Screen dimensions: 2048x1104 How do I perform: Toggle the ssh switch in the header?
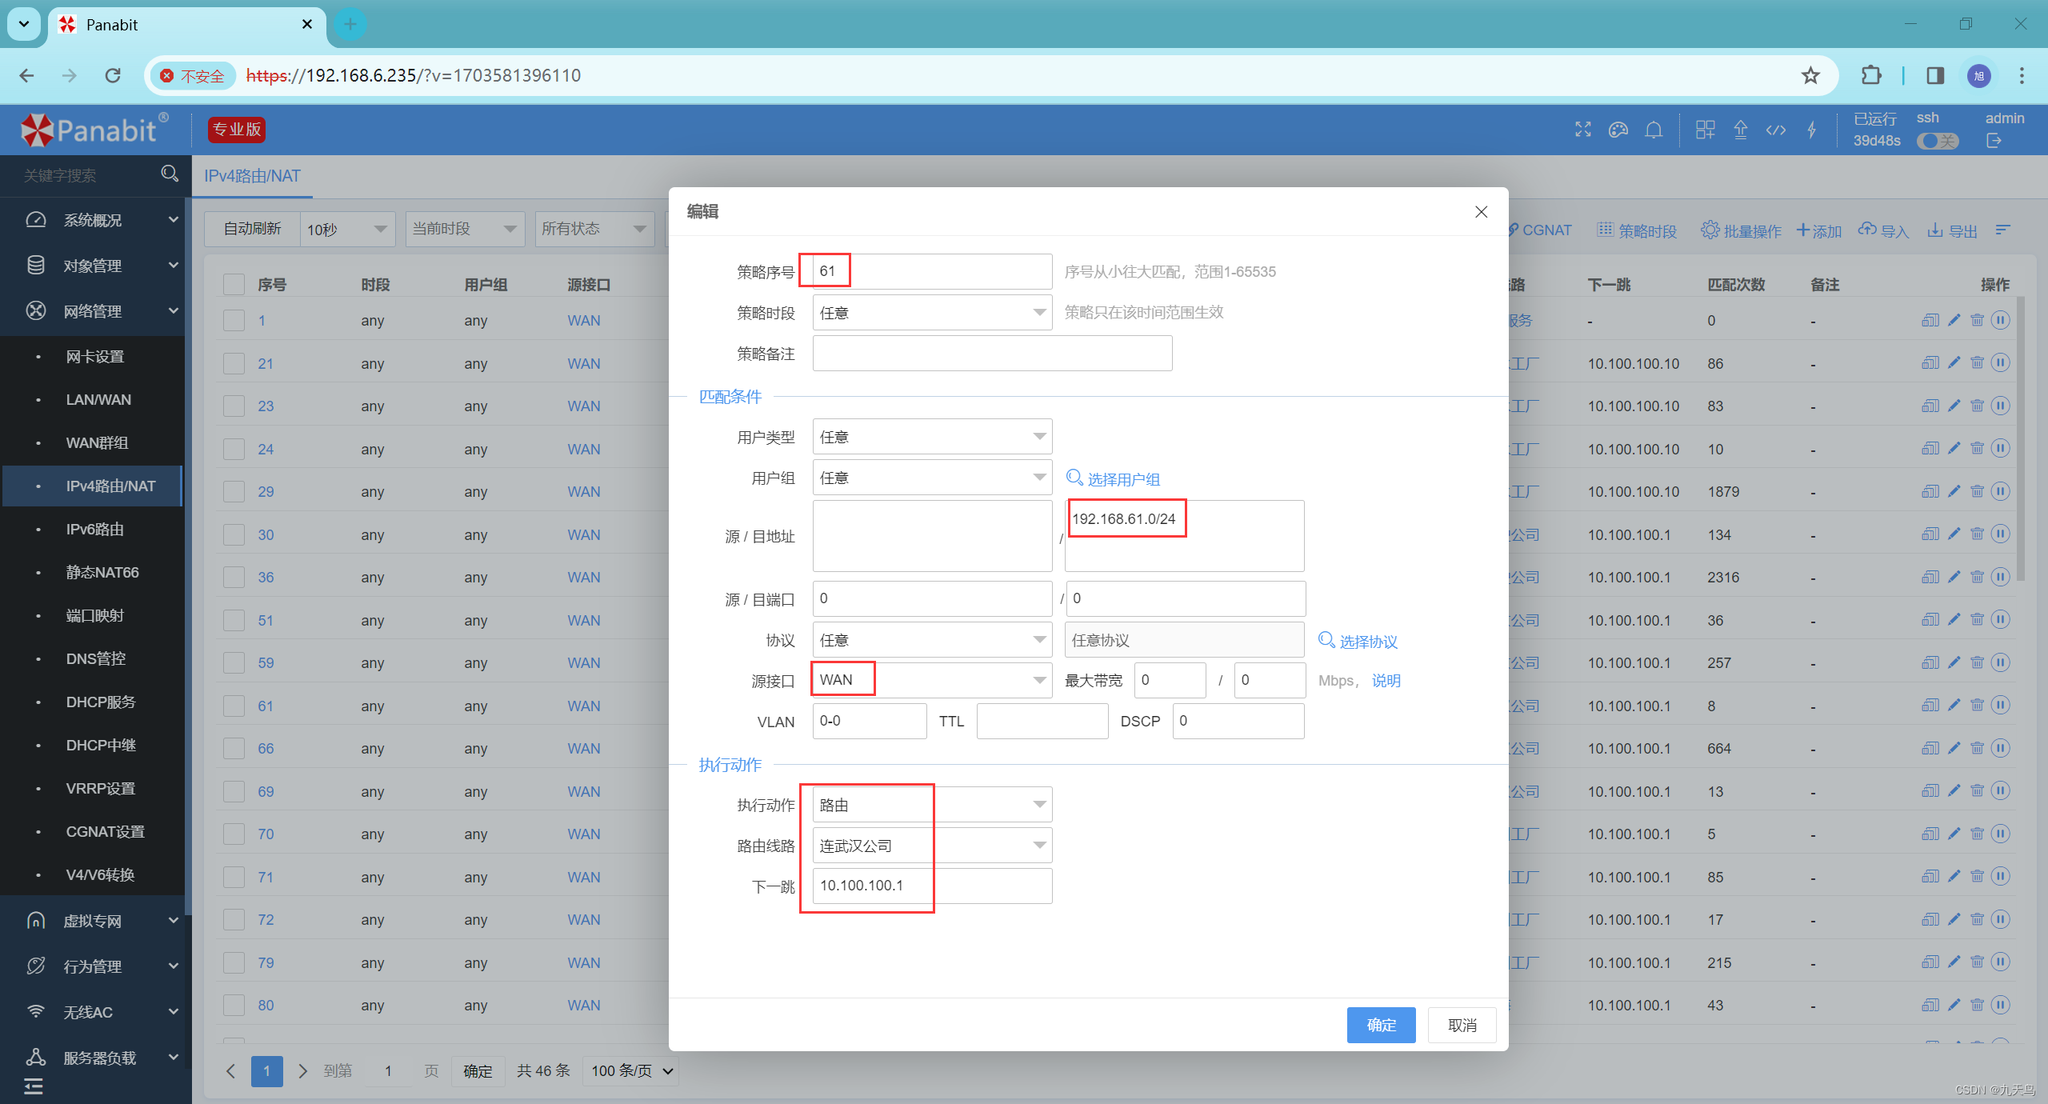(1938, 141)
